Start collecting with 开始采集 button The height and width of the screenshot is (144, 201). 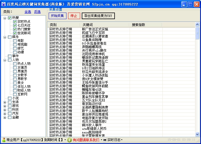pyautogui.click(x=57, y=16)
